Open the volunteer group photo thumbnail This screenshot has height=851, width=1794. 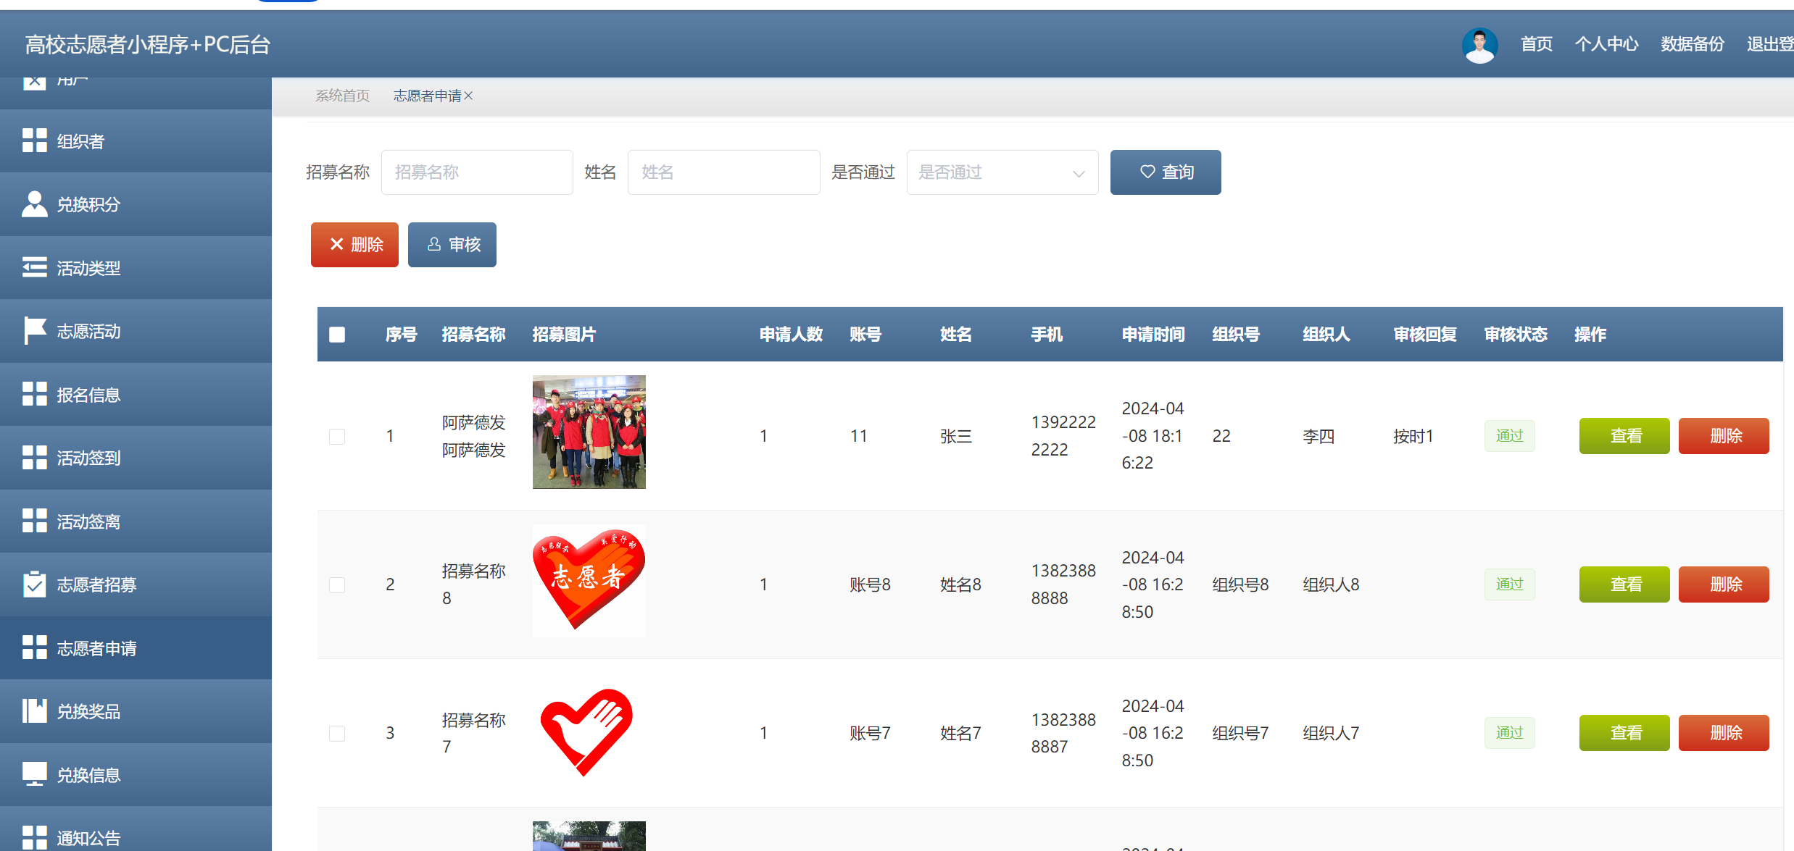(x=589, y=432)
